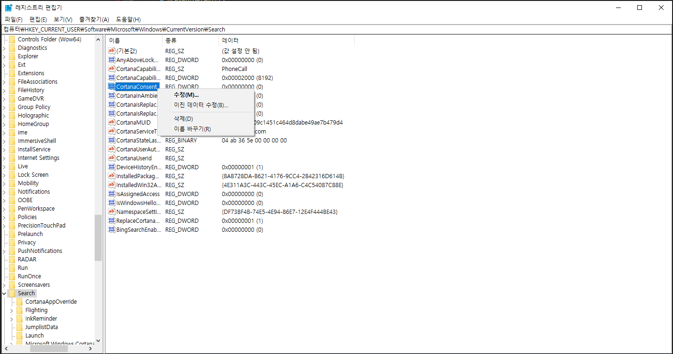Viewport: 673px width, 354px height.
Task: Click the JumplistData folder icon
Action: 20,327
